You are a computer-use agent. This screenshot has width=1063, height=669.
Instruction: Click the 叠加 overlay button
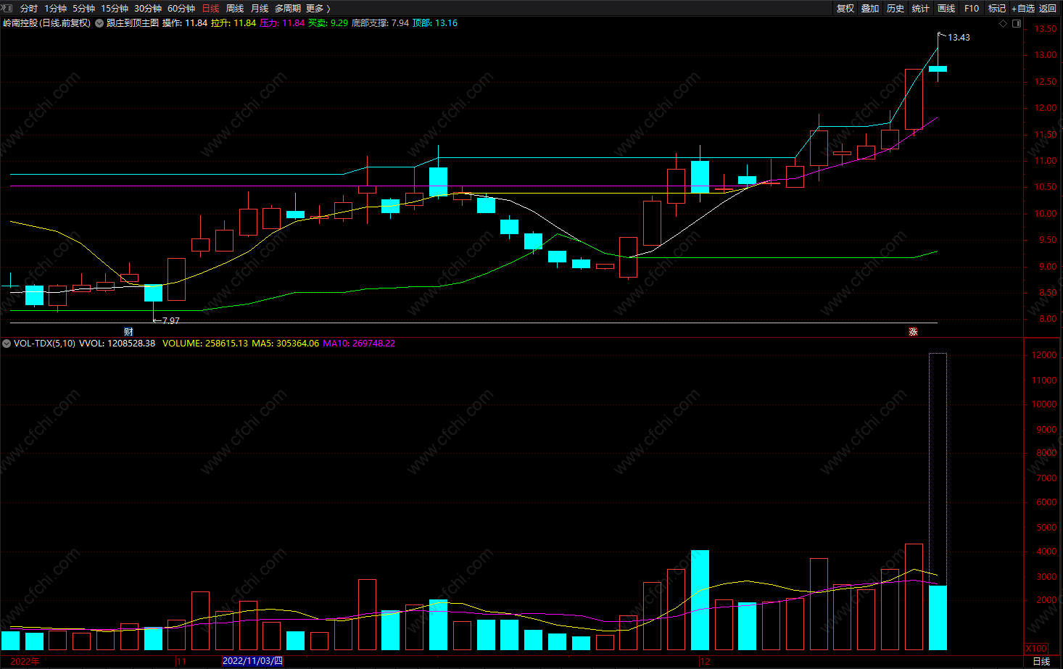[x=870, y=9]
